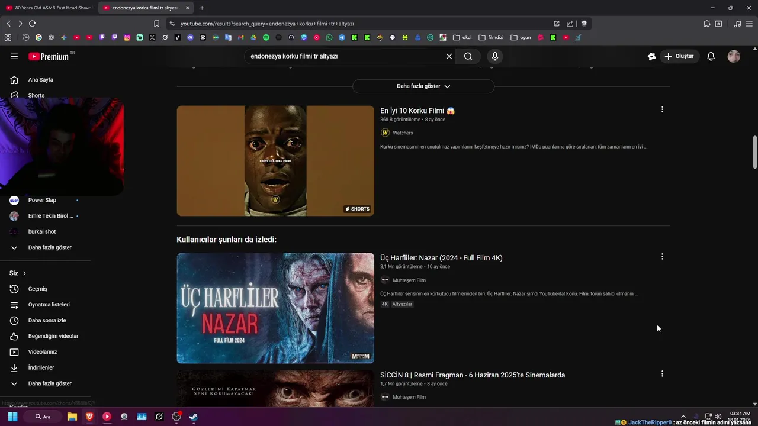Click the page vertical scrollbar thumb
This screenshot has width=758, height=426.
pos(754,152)
